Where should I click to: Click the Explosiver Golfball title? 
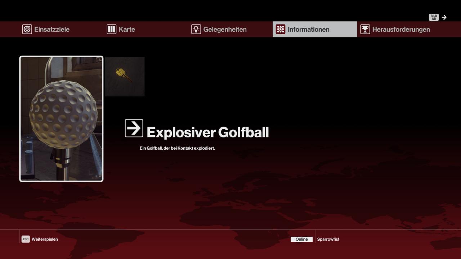pyautogui.click(x=208, y=132)
